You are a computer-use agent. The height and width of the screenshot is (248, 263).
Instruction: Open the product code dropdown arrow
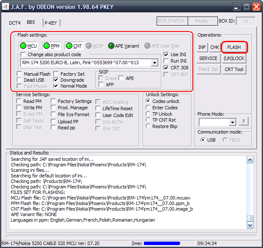154,63
